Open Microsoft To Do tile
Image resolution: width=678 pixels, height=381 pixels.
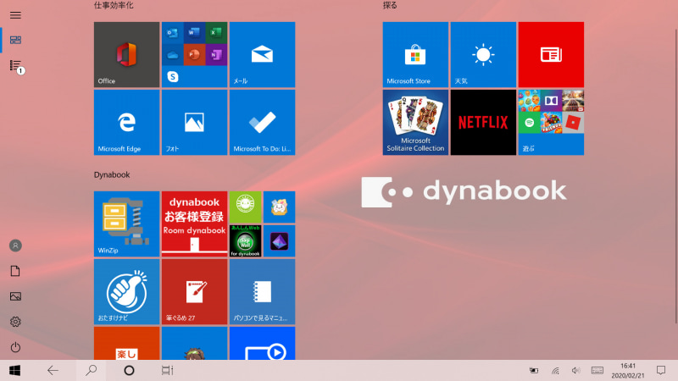(x=263, y=123)
